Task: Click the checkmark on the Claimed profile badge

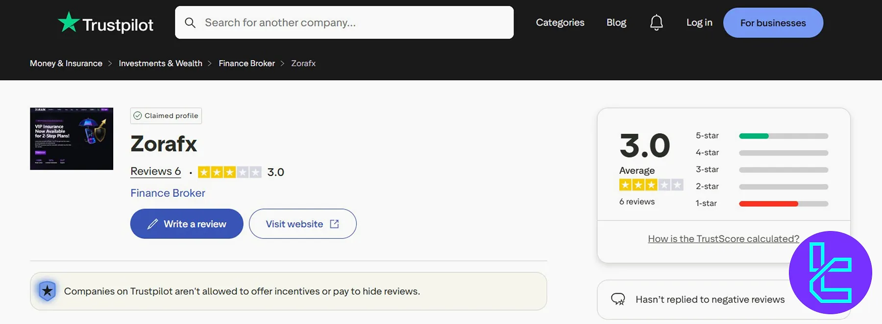Action: tap(138, 116)
